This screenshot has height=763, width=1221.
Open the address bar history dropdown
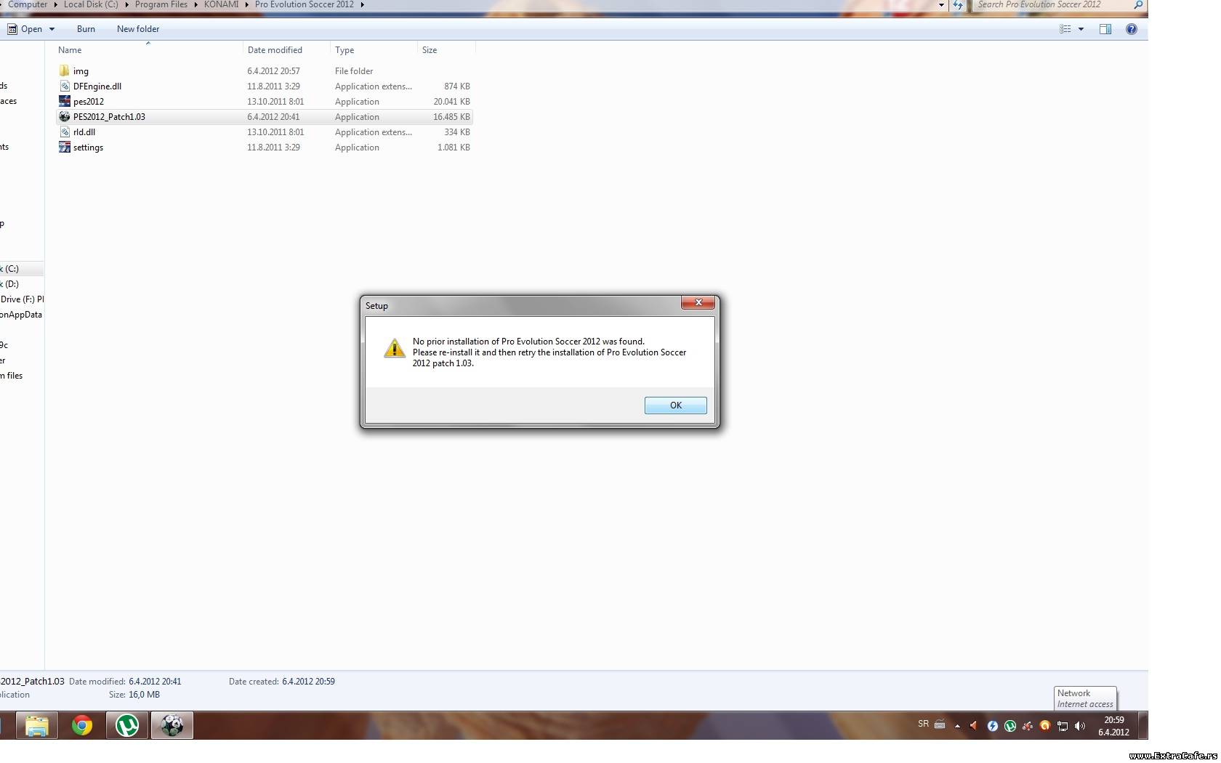tap(941, 4)
